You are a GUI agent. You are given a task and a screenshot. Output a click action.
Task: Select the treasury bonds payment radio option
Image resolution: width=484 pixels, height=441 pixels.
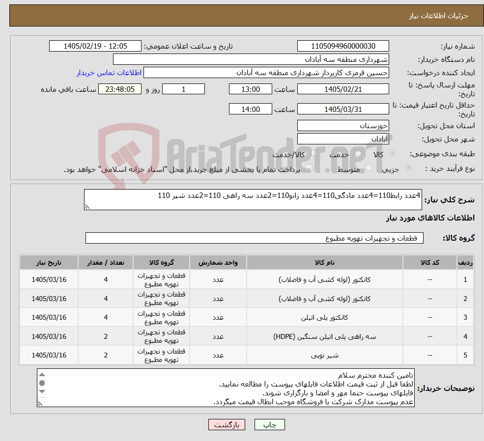point(309,168)
